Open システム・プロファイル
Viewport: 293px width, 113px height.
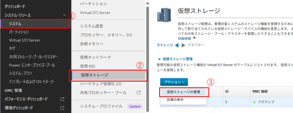101,106
